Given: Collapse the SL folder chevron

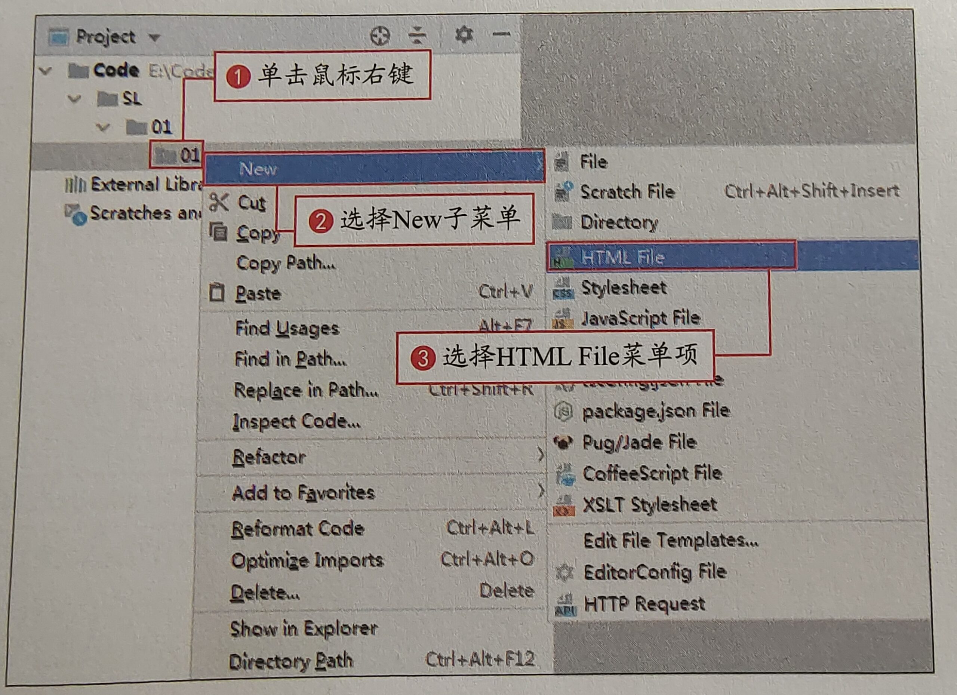Looking at the screenshot, I should point(74,99).
